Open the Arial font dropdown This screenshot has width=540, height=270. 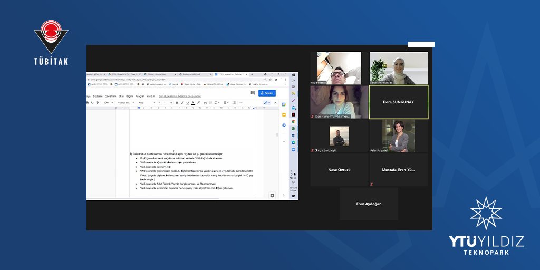click(147, 103)
